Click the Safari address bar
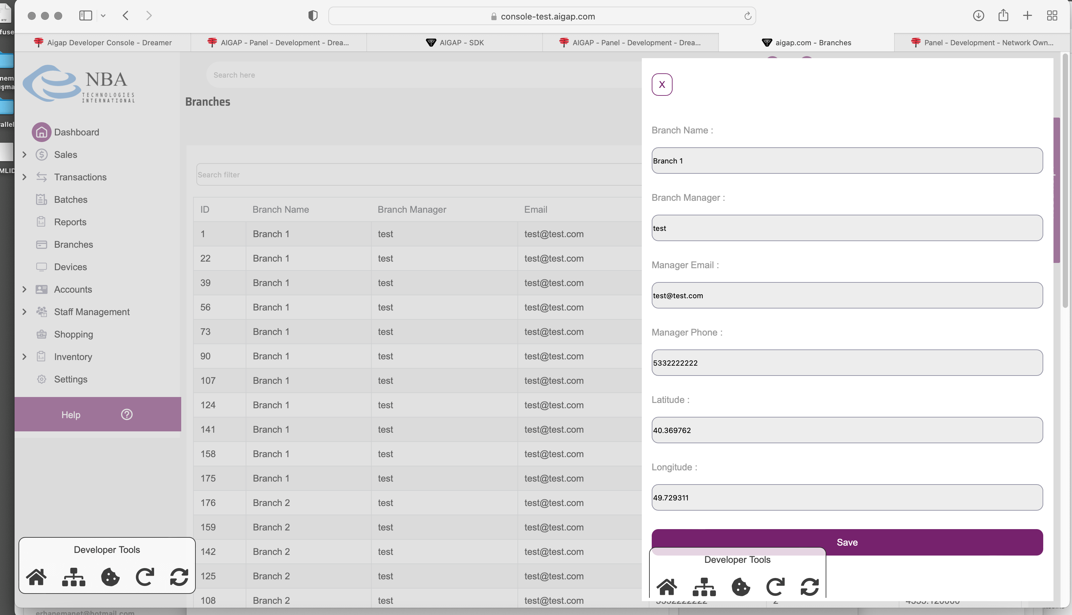 click(542, 16)
